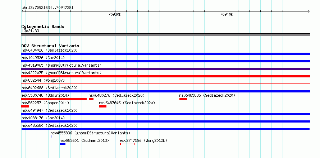Select the red bar under esv3580748
Viewport: 320px width, 158px height.
click(x=54, y=99)
